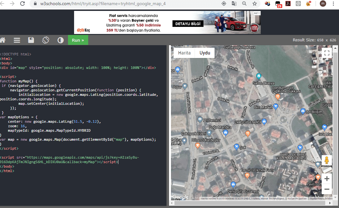Place cursor on zoom: 16 line
This screenshot has width=339, height=208.
point(17,126)
